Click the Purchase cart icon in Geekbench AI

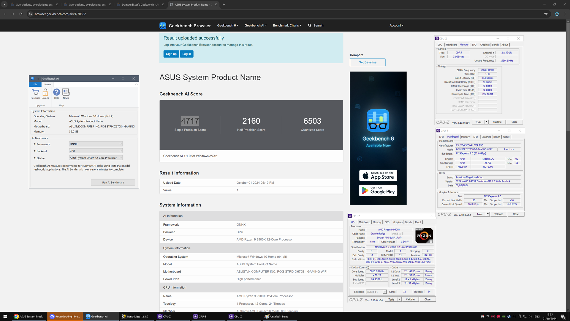(35, 92)
